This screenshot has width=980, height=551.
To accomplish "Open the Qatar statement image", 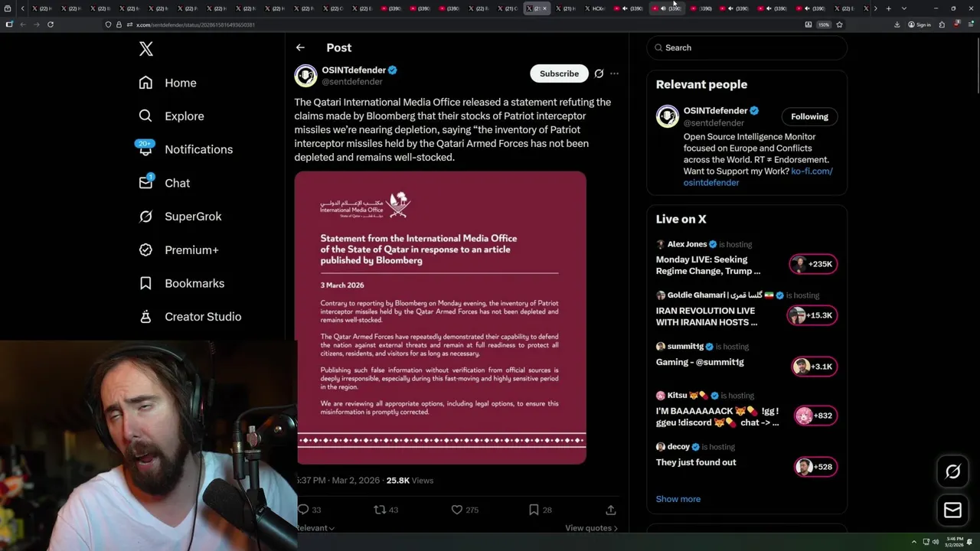I will (441, 318).
